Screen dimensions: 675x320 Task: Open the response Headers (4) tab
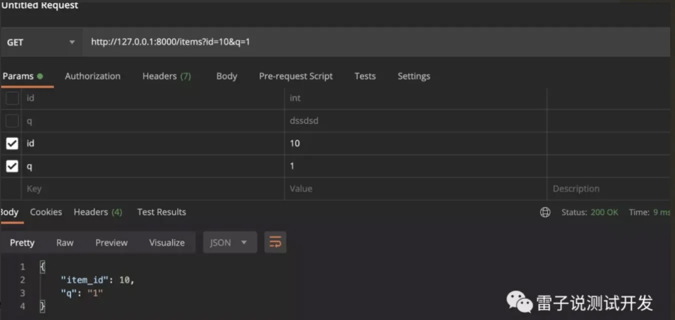[x=98, y=212]
